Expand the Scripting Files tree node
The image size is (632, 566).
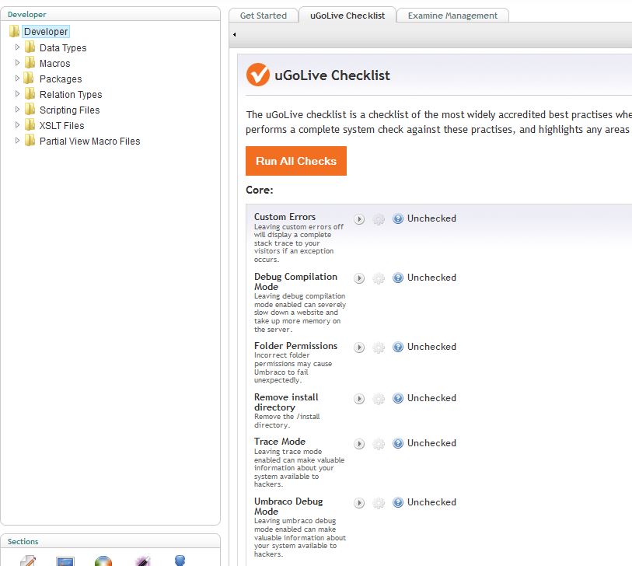click(17, 110)
